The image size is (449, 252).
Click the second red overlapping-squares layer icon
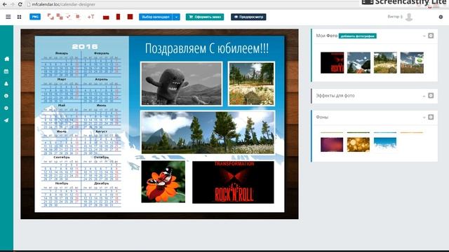tap(60, 17)
